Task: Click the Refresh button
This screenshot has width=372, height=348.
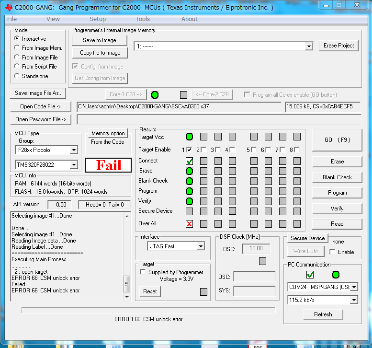Action: pyautogui.click(x=323, y=314)
